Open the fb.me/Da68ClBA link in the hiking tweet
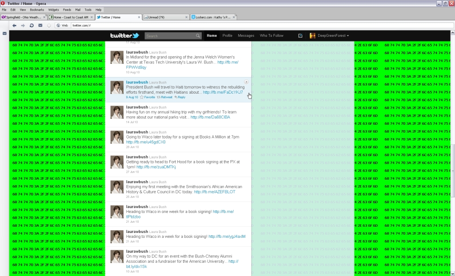The image size is (455, 276). pyautogui.click(x=210, y=117)
